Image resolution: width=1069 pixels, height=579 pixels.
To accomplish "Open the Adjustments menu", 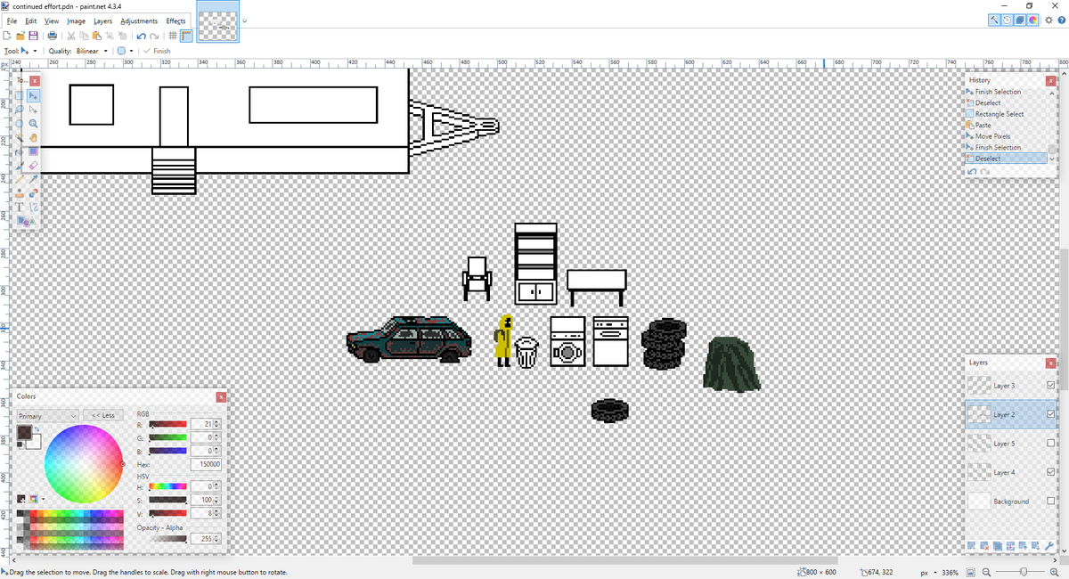I will [138, 20].
